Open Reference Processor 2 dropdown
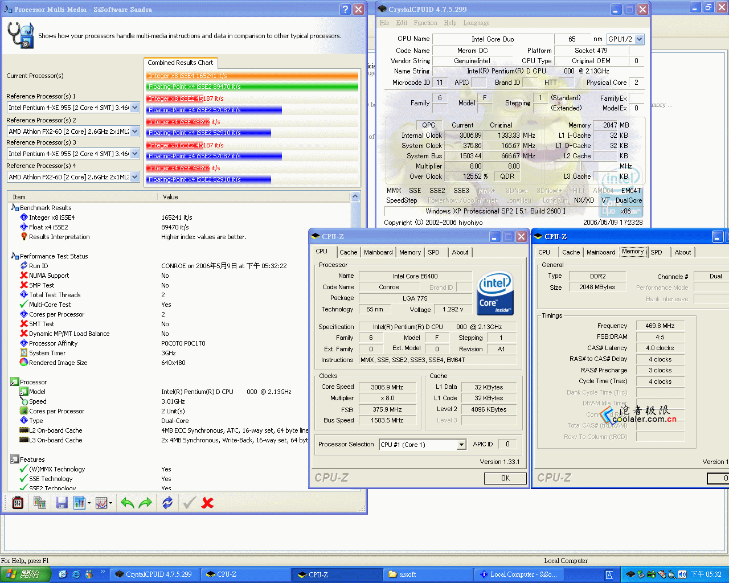Viewport: 729px width, 583px height. pyautogui.click(x=135, y=131)
